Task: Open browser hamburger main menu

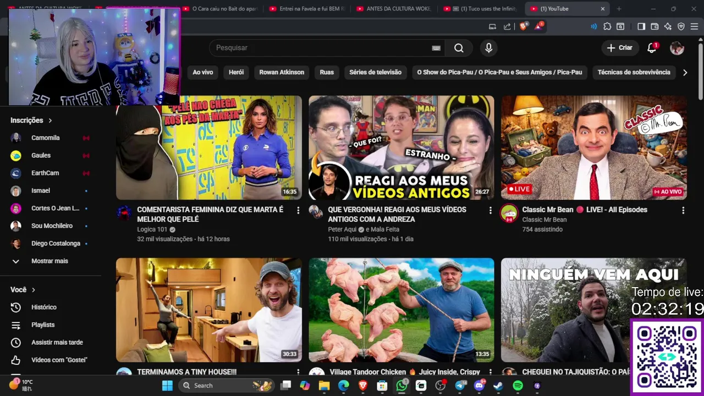Action: (694, 26)
